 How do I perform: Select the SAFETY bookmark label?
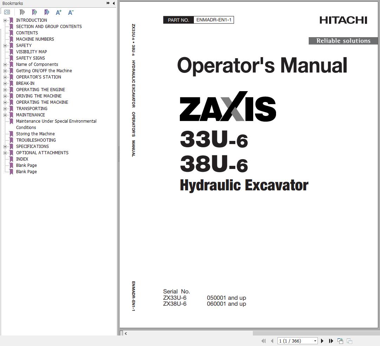(24, 46)
